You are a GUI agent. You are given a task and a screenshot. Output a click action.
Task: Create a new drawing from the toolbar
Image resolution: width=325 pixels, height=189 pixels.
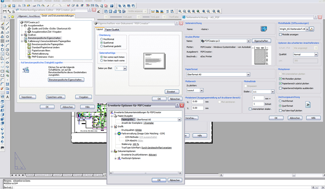point(4,6)
